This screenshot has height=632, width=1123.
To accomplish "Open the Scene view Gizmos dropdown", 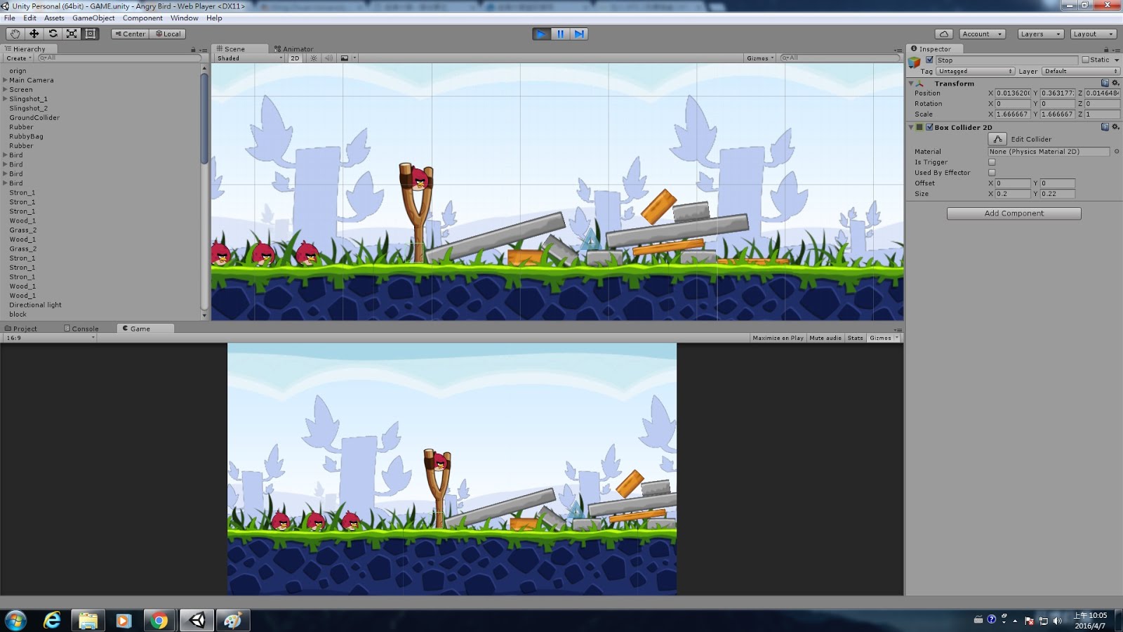I will coord(760,58).
